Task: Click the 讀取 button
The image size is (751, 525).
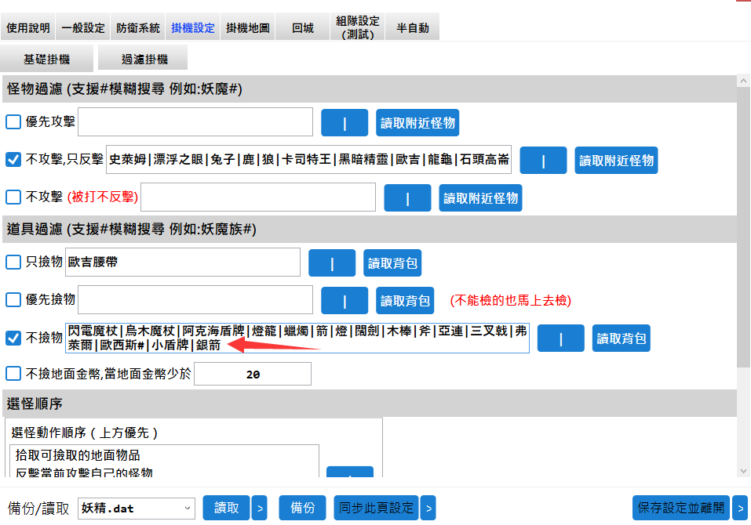Action: click(226, 507)
